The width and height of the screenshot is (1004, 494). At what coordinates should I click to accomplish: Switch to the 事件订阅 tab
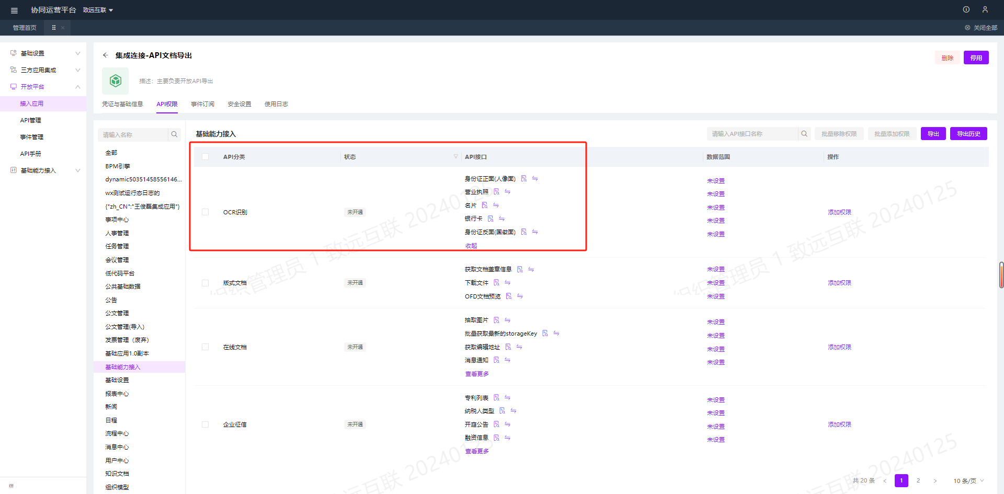point(202,104)
